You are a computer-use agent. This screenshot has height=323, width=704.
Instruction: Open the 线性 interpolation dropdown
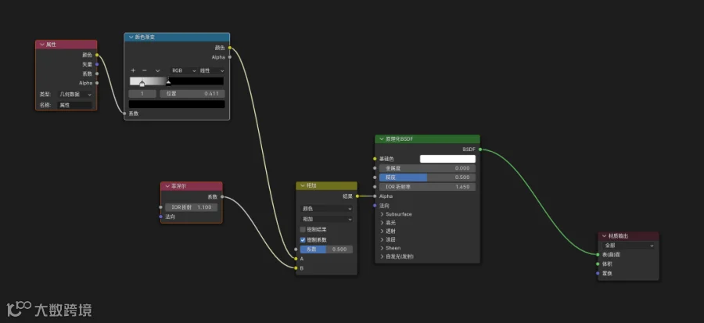(x=211, y=71)
